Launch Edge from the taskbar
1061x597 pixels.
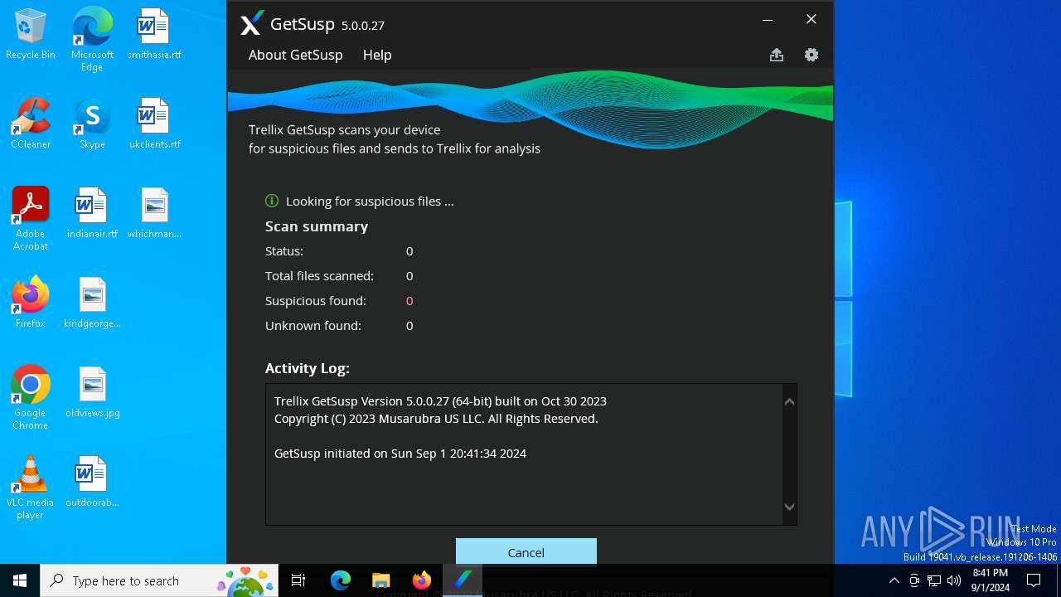341,580
